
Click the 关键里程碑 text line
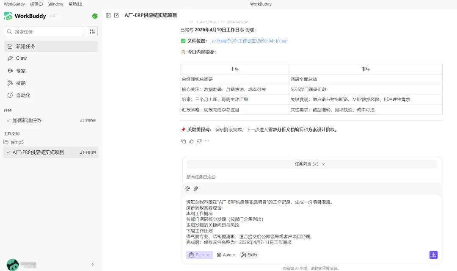coord(259,130)
